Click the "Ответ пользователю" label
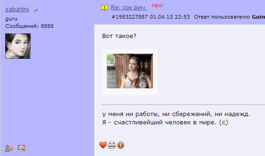Image resolution: width=265 pixels, height=156 pixels. 222,17
